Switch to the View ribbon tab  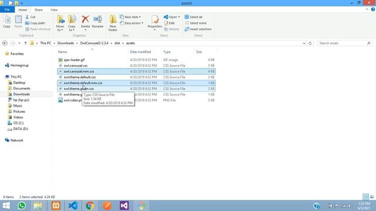click(54, 10)
